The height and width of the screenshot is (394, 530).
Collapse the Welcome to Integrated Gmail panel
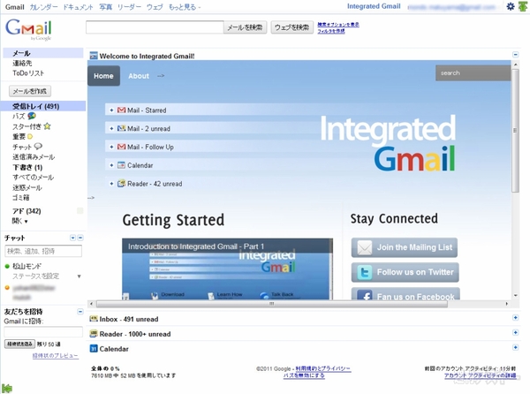click(x=516, y=55)
